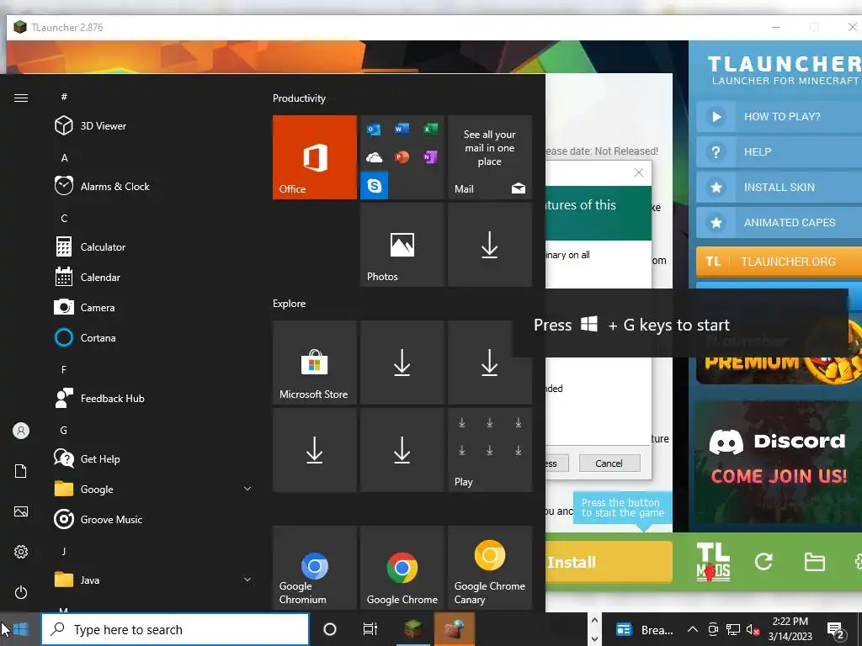This screenshot has width=862, height=646.
Task: Launch Get Help app
Action: click(x=88, y=458)
